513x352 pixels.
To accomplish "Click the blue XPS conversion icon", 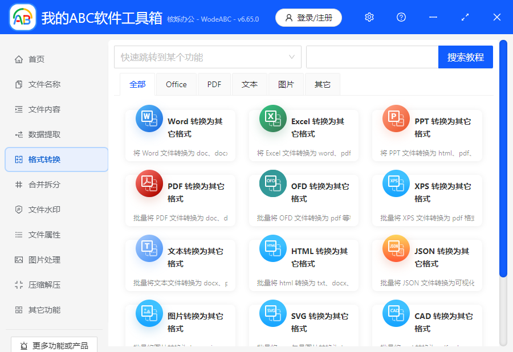I will tap(396, 183).
